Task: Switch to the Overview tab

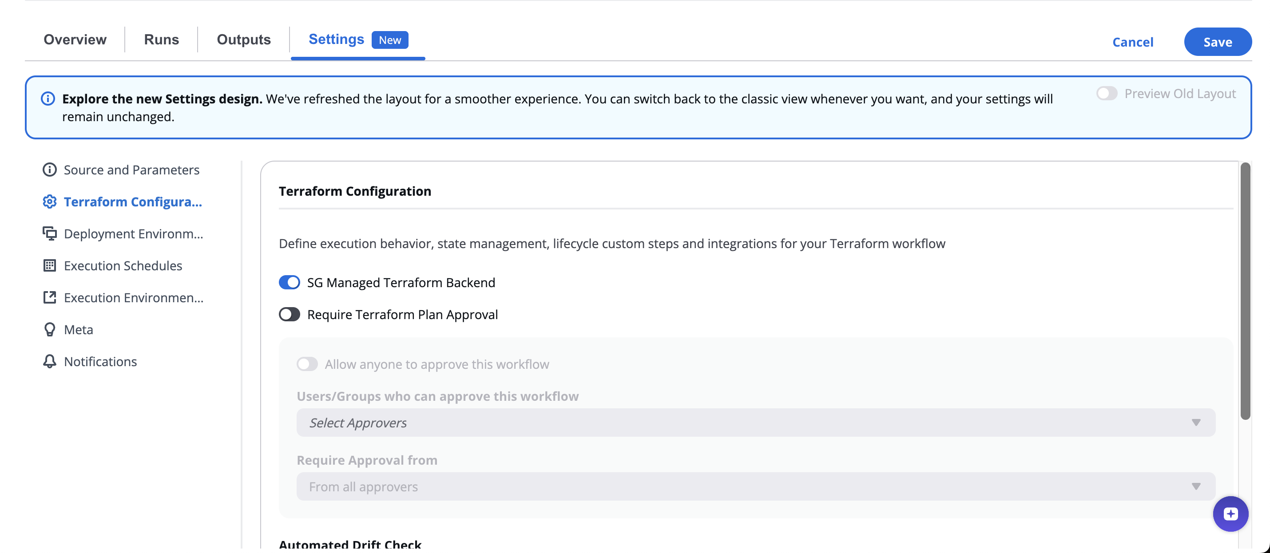Action: 75,39
